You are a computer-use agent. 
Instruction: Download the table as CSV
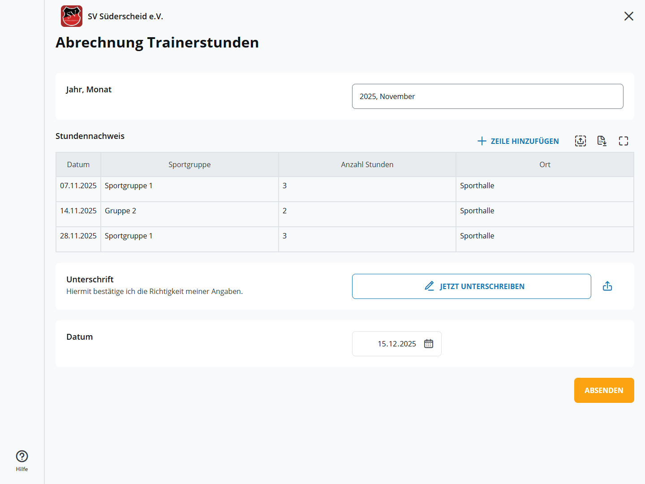coord(602,141)
